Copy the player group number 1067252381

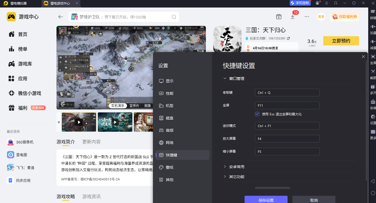pyautogui.click(x=288, y=38)
